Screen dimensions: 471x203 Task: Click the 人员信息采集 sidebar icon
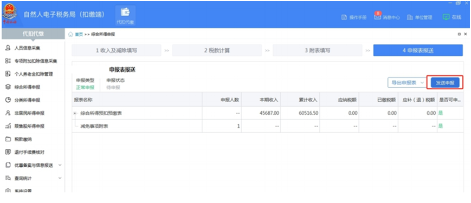(x=8, y=48)
